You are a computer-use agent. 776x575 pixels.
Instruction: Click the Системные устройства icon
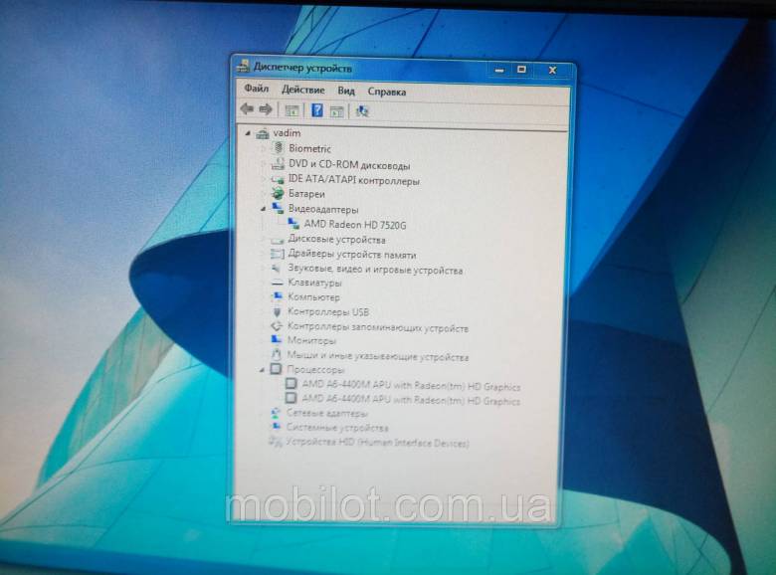coord(276,427)
